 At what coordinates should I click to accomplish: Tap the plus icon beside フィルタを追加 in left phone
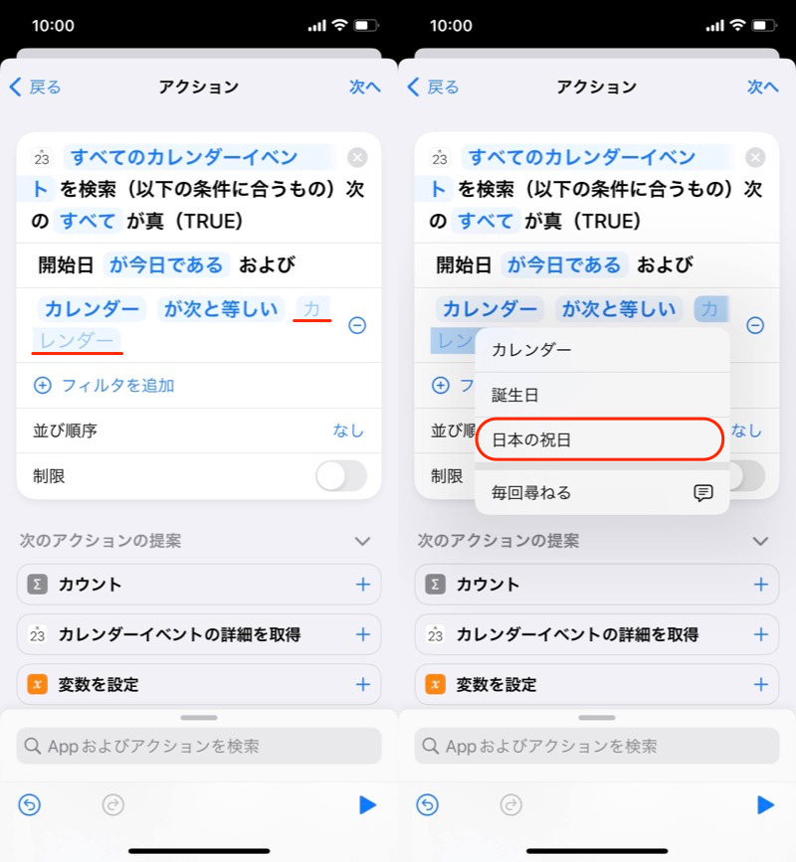pos(43,385)
